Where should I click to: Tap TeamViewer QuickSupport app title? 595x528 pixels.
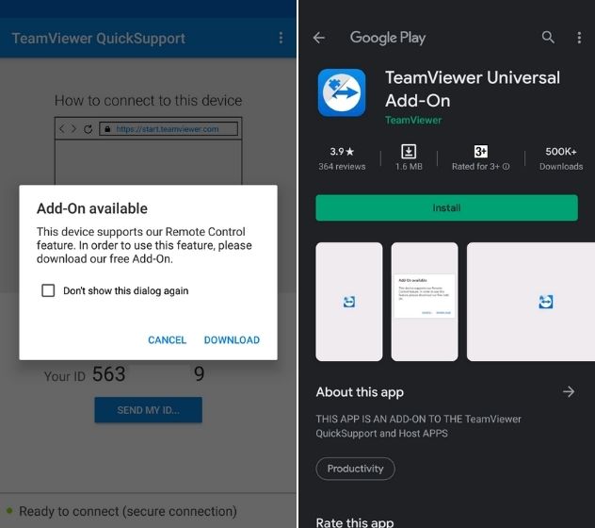pyautogui.click(x=99, y=39)
